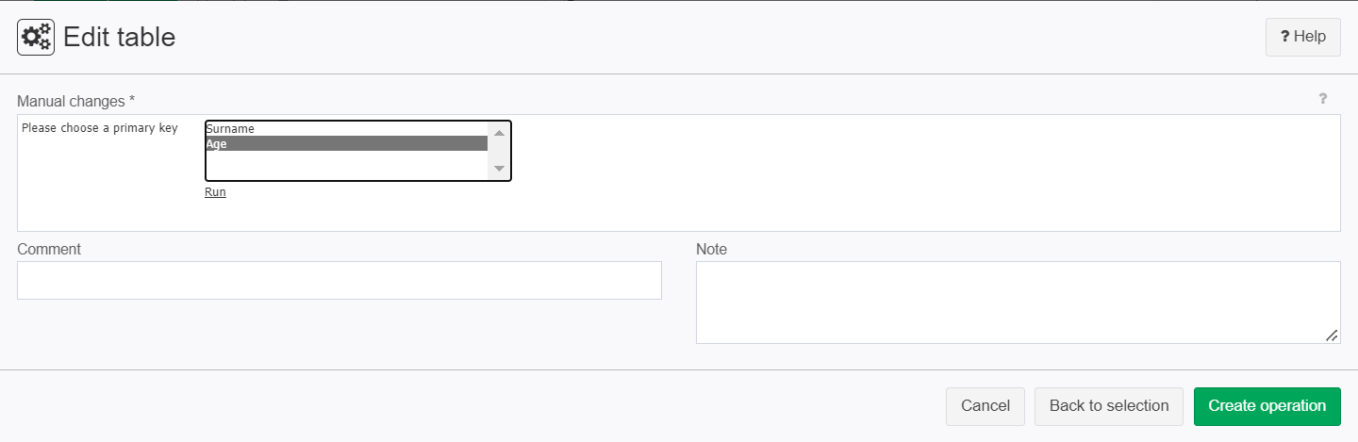Click the Note resize handle corner
Viewport: 1358px width, 442px height.
[1332, 336]
